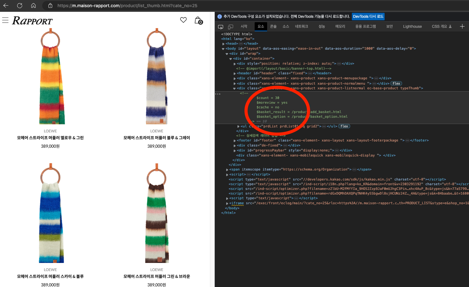Collapse the div id=wrap node

coord(227,54)
